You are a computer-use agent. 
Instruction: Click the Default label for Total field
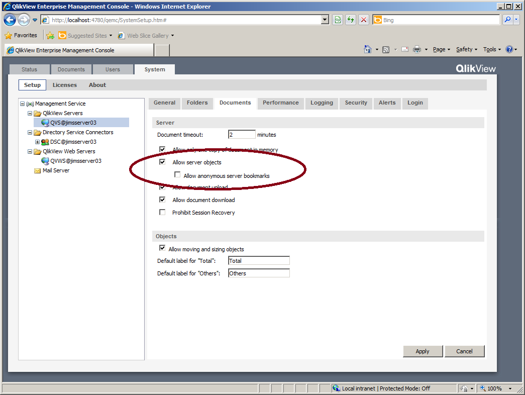point(259,261)
